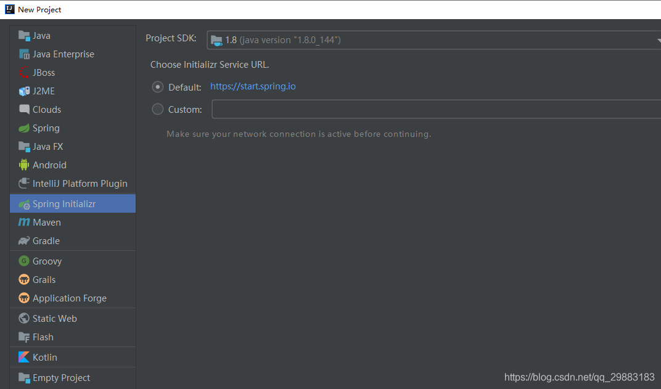Click the Flash folder icon
Image resolution: width=661 pixels, height=389 pixels.
[24, 337]
